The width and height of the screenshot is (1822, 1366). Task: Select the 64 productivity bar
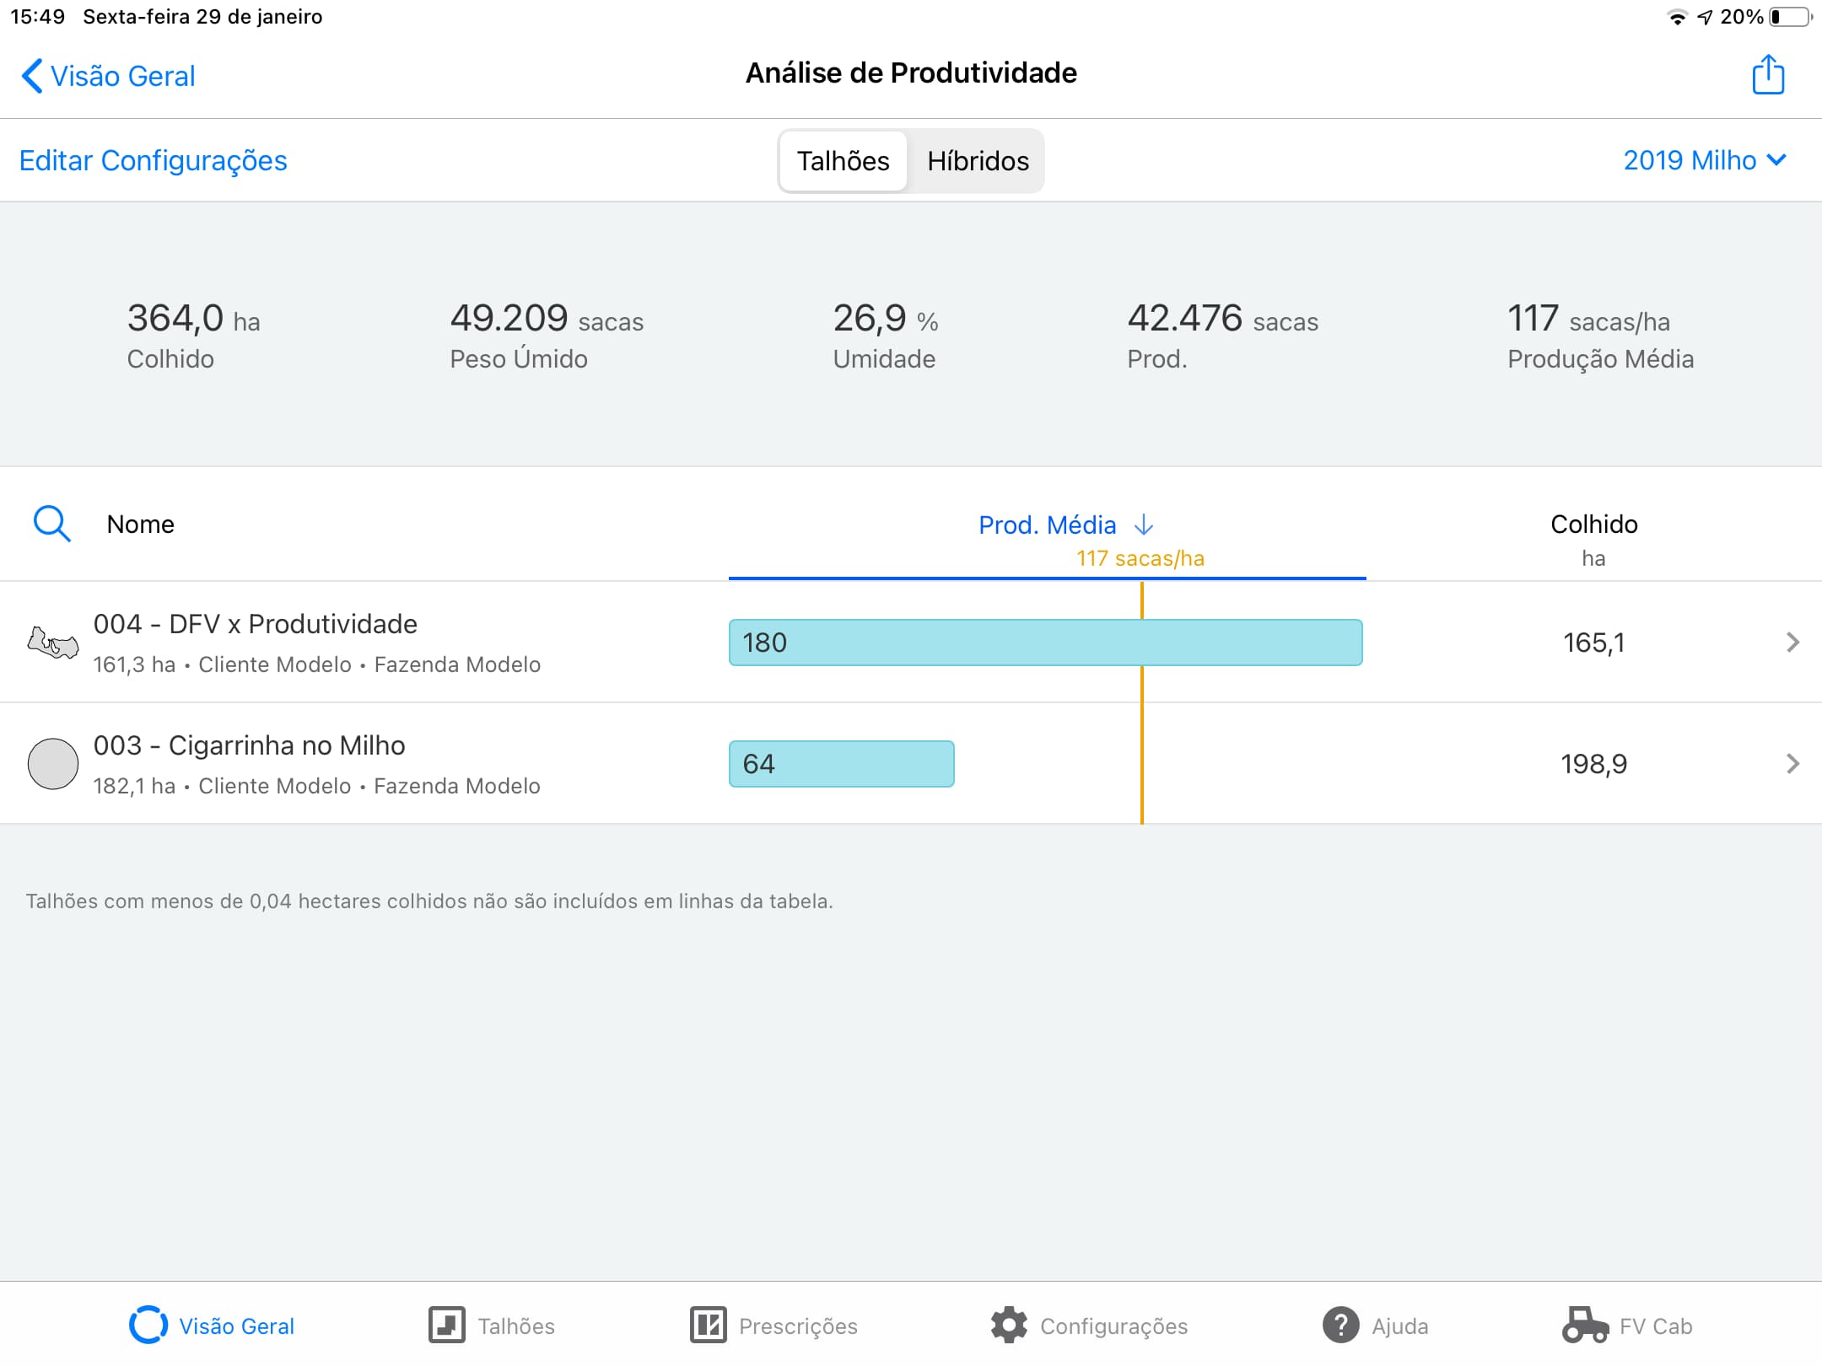841,764
